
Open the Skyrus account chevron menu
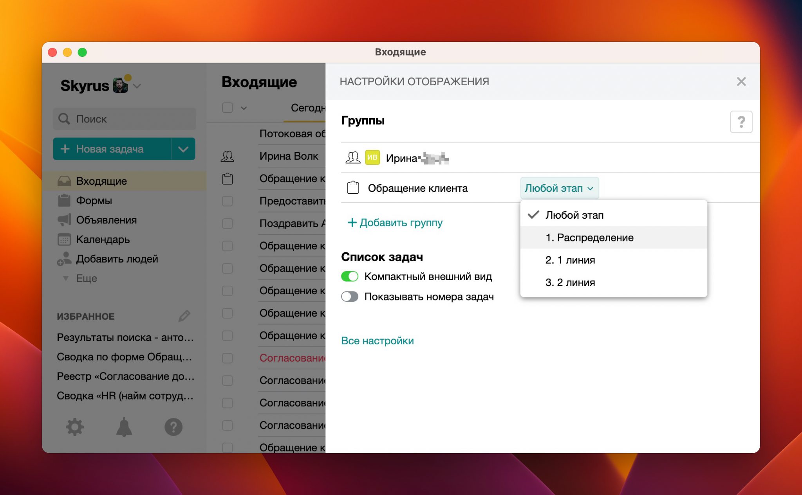click(x=137, y=86)
